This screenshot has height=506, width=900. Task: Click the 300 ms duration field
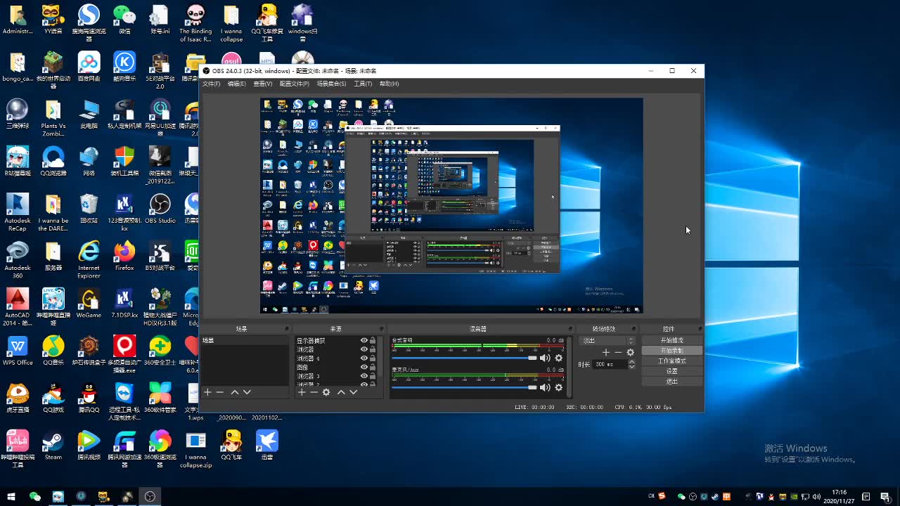[610, 364]
